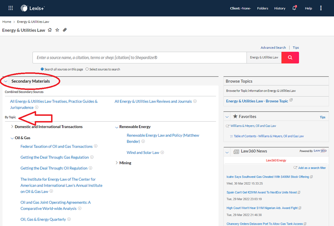
Task: Set Energy & Utilities Law as home page icon
Action: pos(50,30)
